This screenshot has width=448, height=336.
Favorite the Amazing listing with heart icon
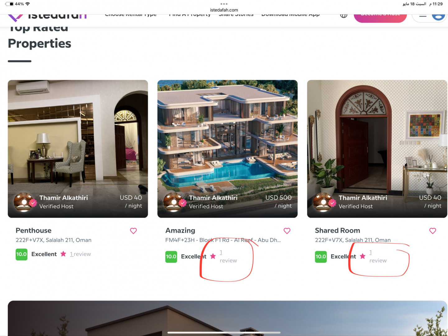(x=287, y=231)
